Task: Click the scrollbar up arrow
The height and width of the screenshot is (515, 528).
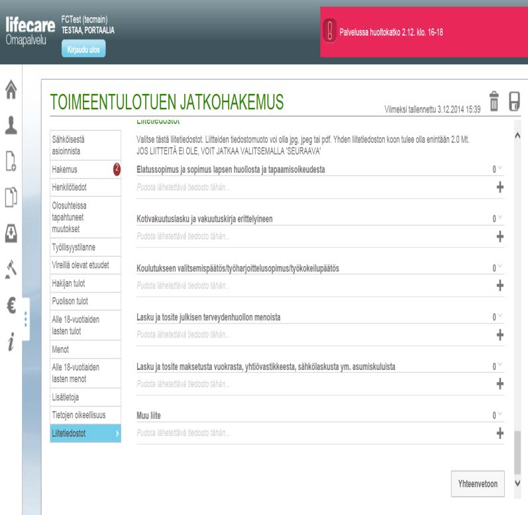Action: click(517, 136)
